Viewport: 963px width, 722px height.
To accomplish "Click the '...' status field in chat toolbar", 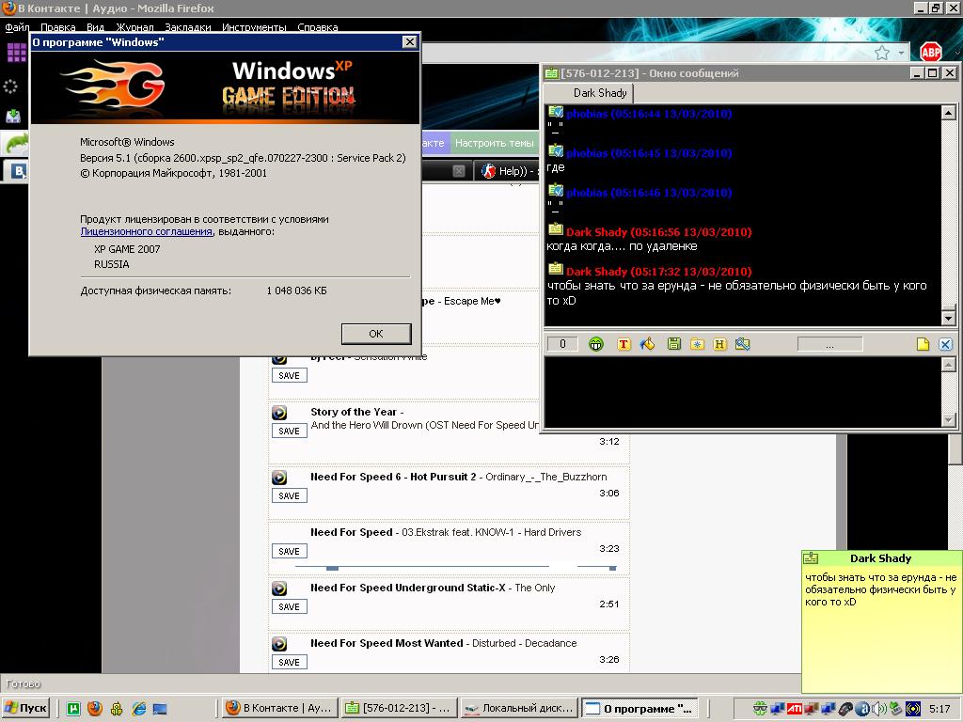I will (x=829, y=344).
